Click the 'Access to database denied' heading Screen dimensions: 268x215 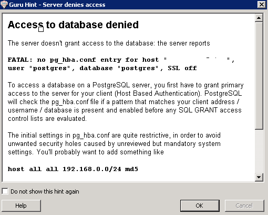point(73,25)
